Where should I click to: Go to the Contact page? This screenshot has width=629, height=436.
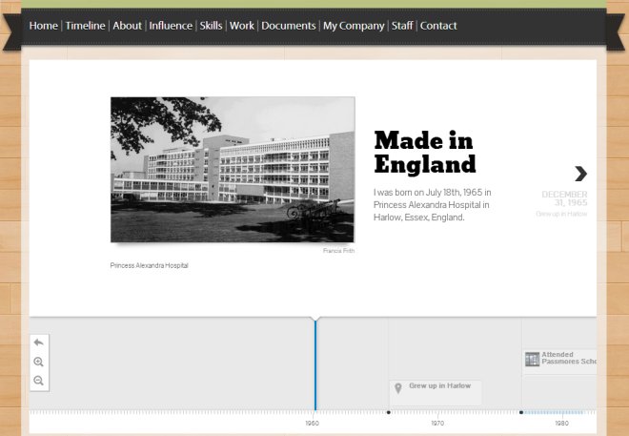(x=438, y=26)
